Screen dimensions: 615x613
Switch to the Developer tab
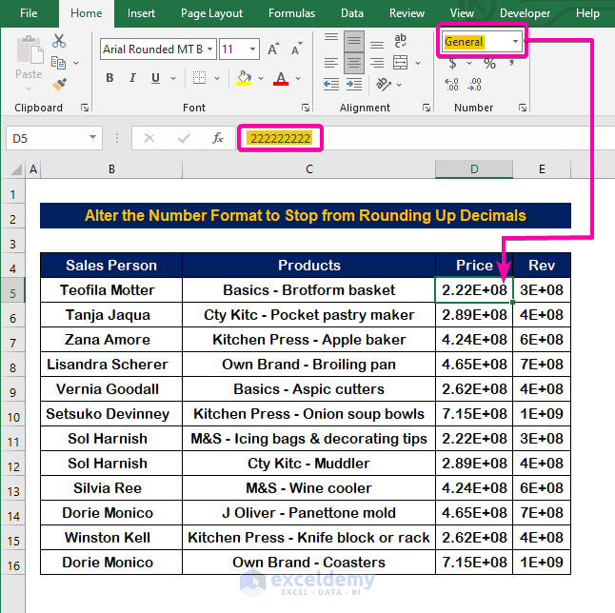[525, 13]
